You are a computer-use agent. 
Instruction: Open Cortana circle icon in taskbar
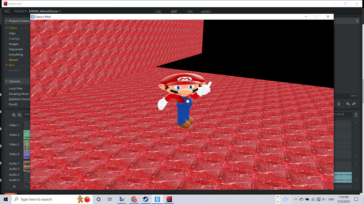coord(98,199)
